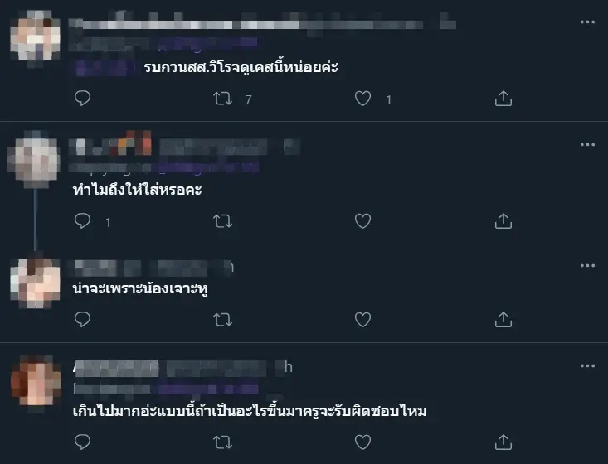
Task: Reply to the tweet 'ทำไมถึงให้ใส่หรอคะ'
Action: [x=82, y=220]
